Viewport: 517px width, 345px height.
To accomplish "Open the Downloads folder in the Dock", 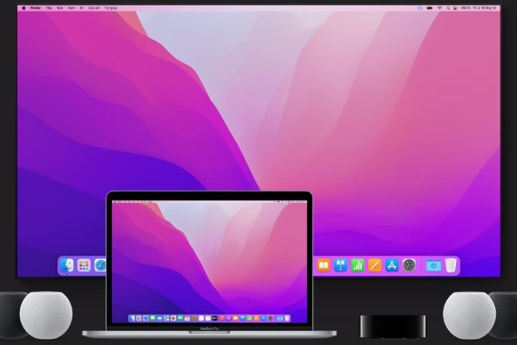I will (x=433, y=265).
